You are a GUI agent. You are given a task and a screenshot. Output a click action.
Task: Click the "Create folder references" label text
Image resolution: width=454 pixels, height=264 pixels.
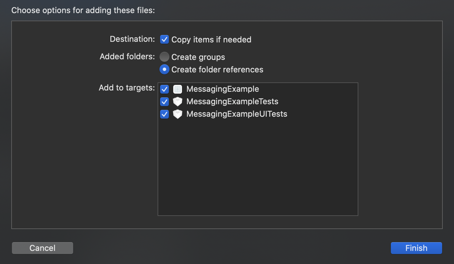tap(217, 70)
